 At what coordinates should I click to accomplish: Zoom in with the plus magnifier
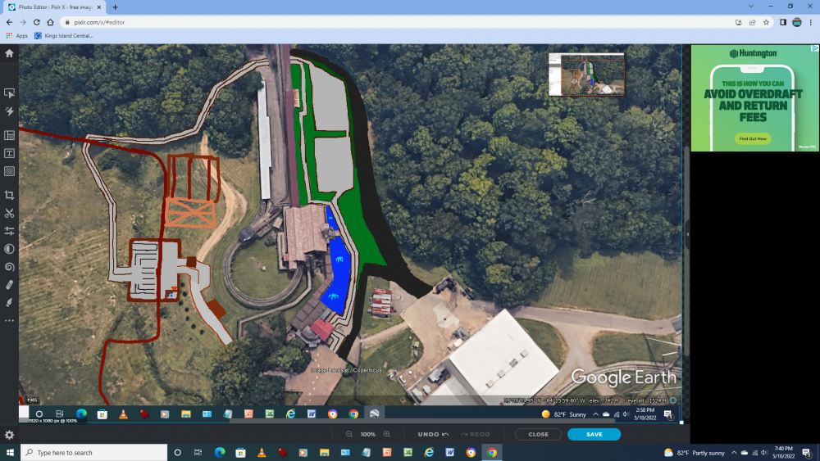point(387,434)
